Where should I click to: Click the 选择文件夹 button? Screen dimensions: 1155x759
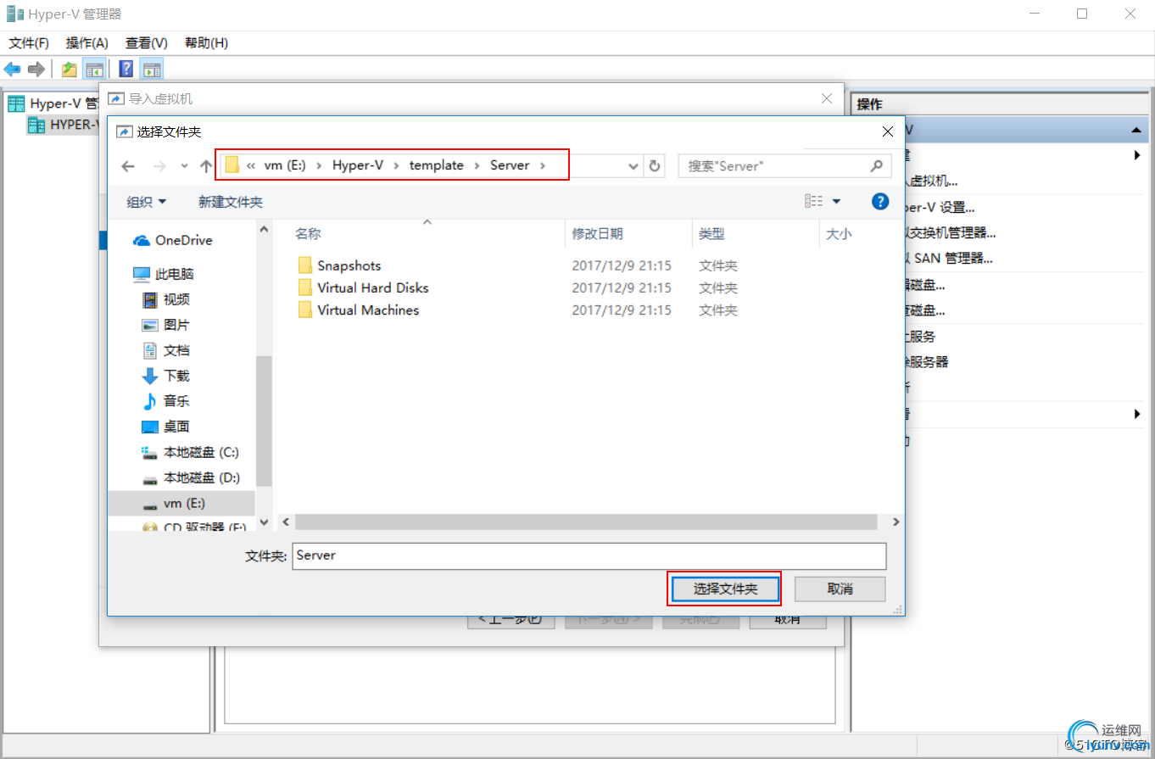[x=725, y=589]
